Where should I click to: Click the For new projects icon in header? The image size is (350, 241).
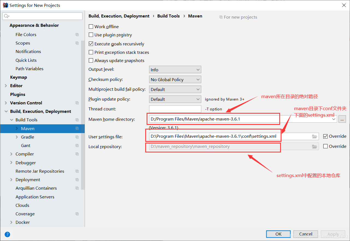221,17
